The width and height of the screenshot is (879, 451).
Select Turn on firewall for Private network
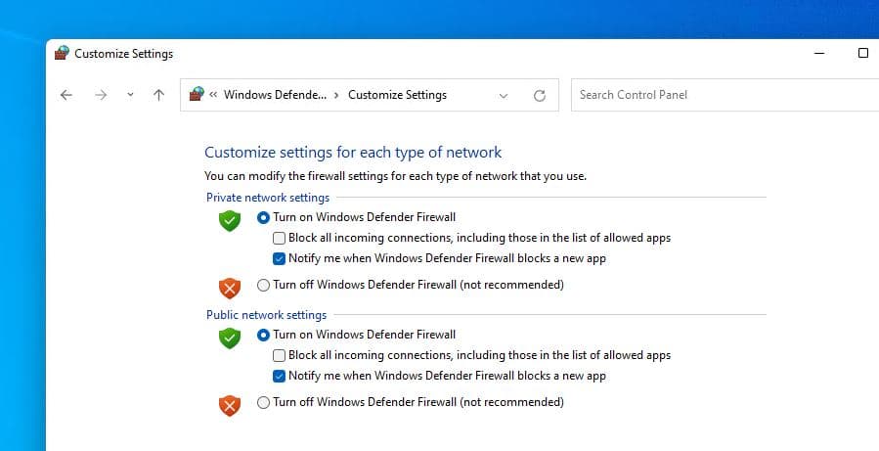click(263, 217)
